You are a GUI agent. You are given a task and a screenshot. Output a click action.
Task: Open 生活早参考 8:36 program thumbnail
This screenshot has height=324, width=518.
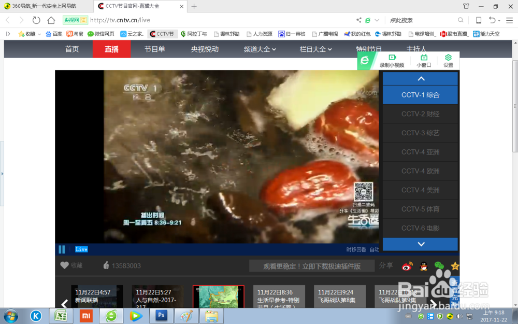pos(279,297)
